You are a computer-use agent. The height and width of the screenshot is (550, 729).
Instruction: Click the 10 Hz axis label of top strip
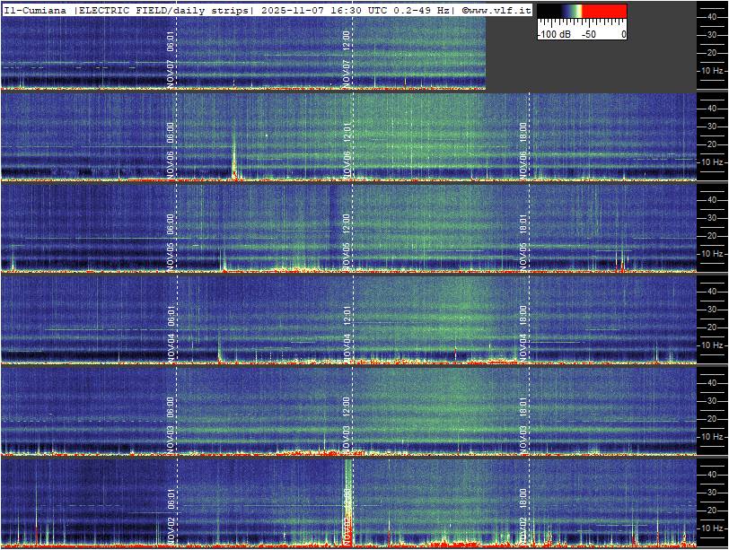pyautogui.click(x=712, y=70)
